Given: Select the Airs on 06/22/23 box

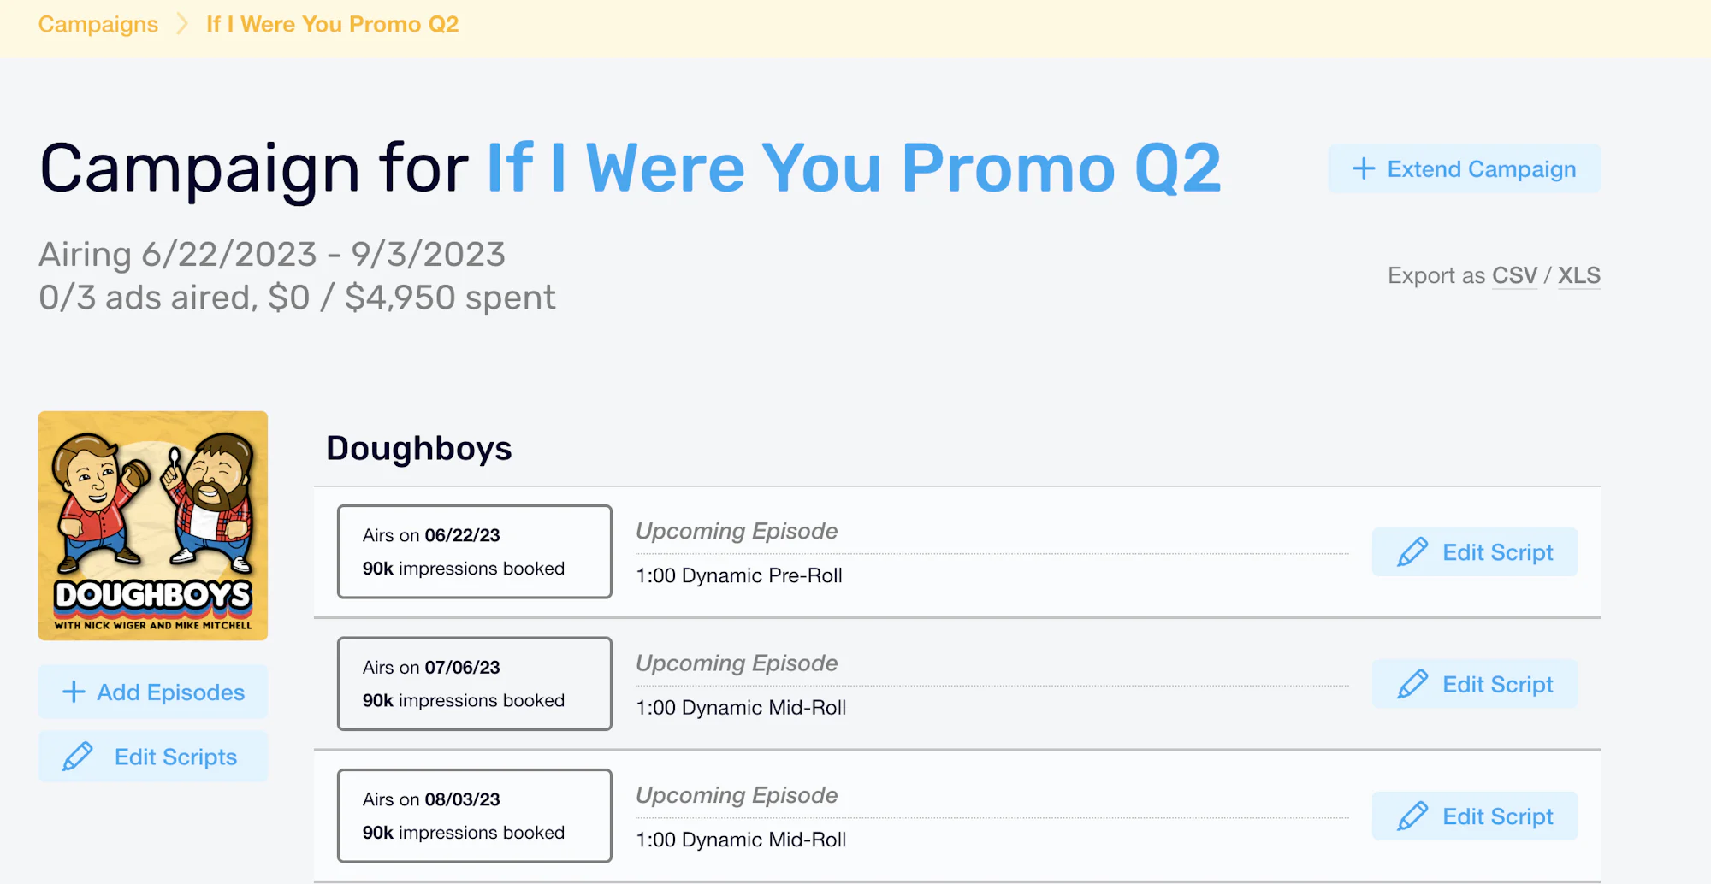Looking at the screenshot, I should tap(475, 551).
